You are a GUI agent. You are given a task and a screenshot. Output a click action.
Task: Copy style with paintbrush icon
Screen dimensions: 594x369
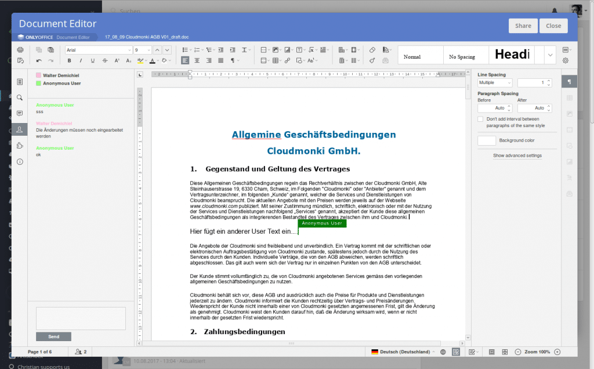coord(372,60)
